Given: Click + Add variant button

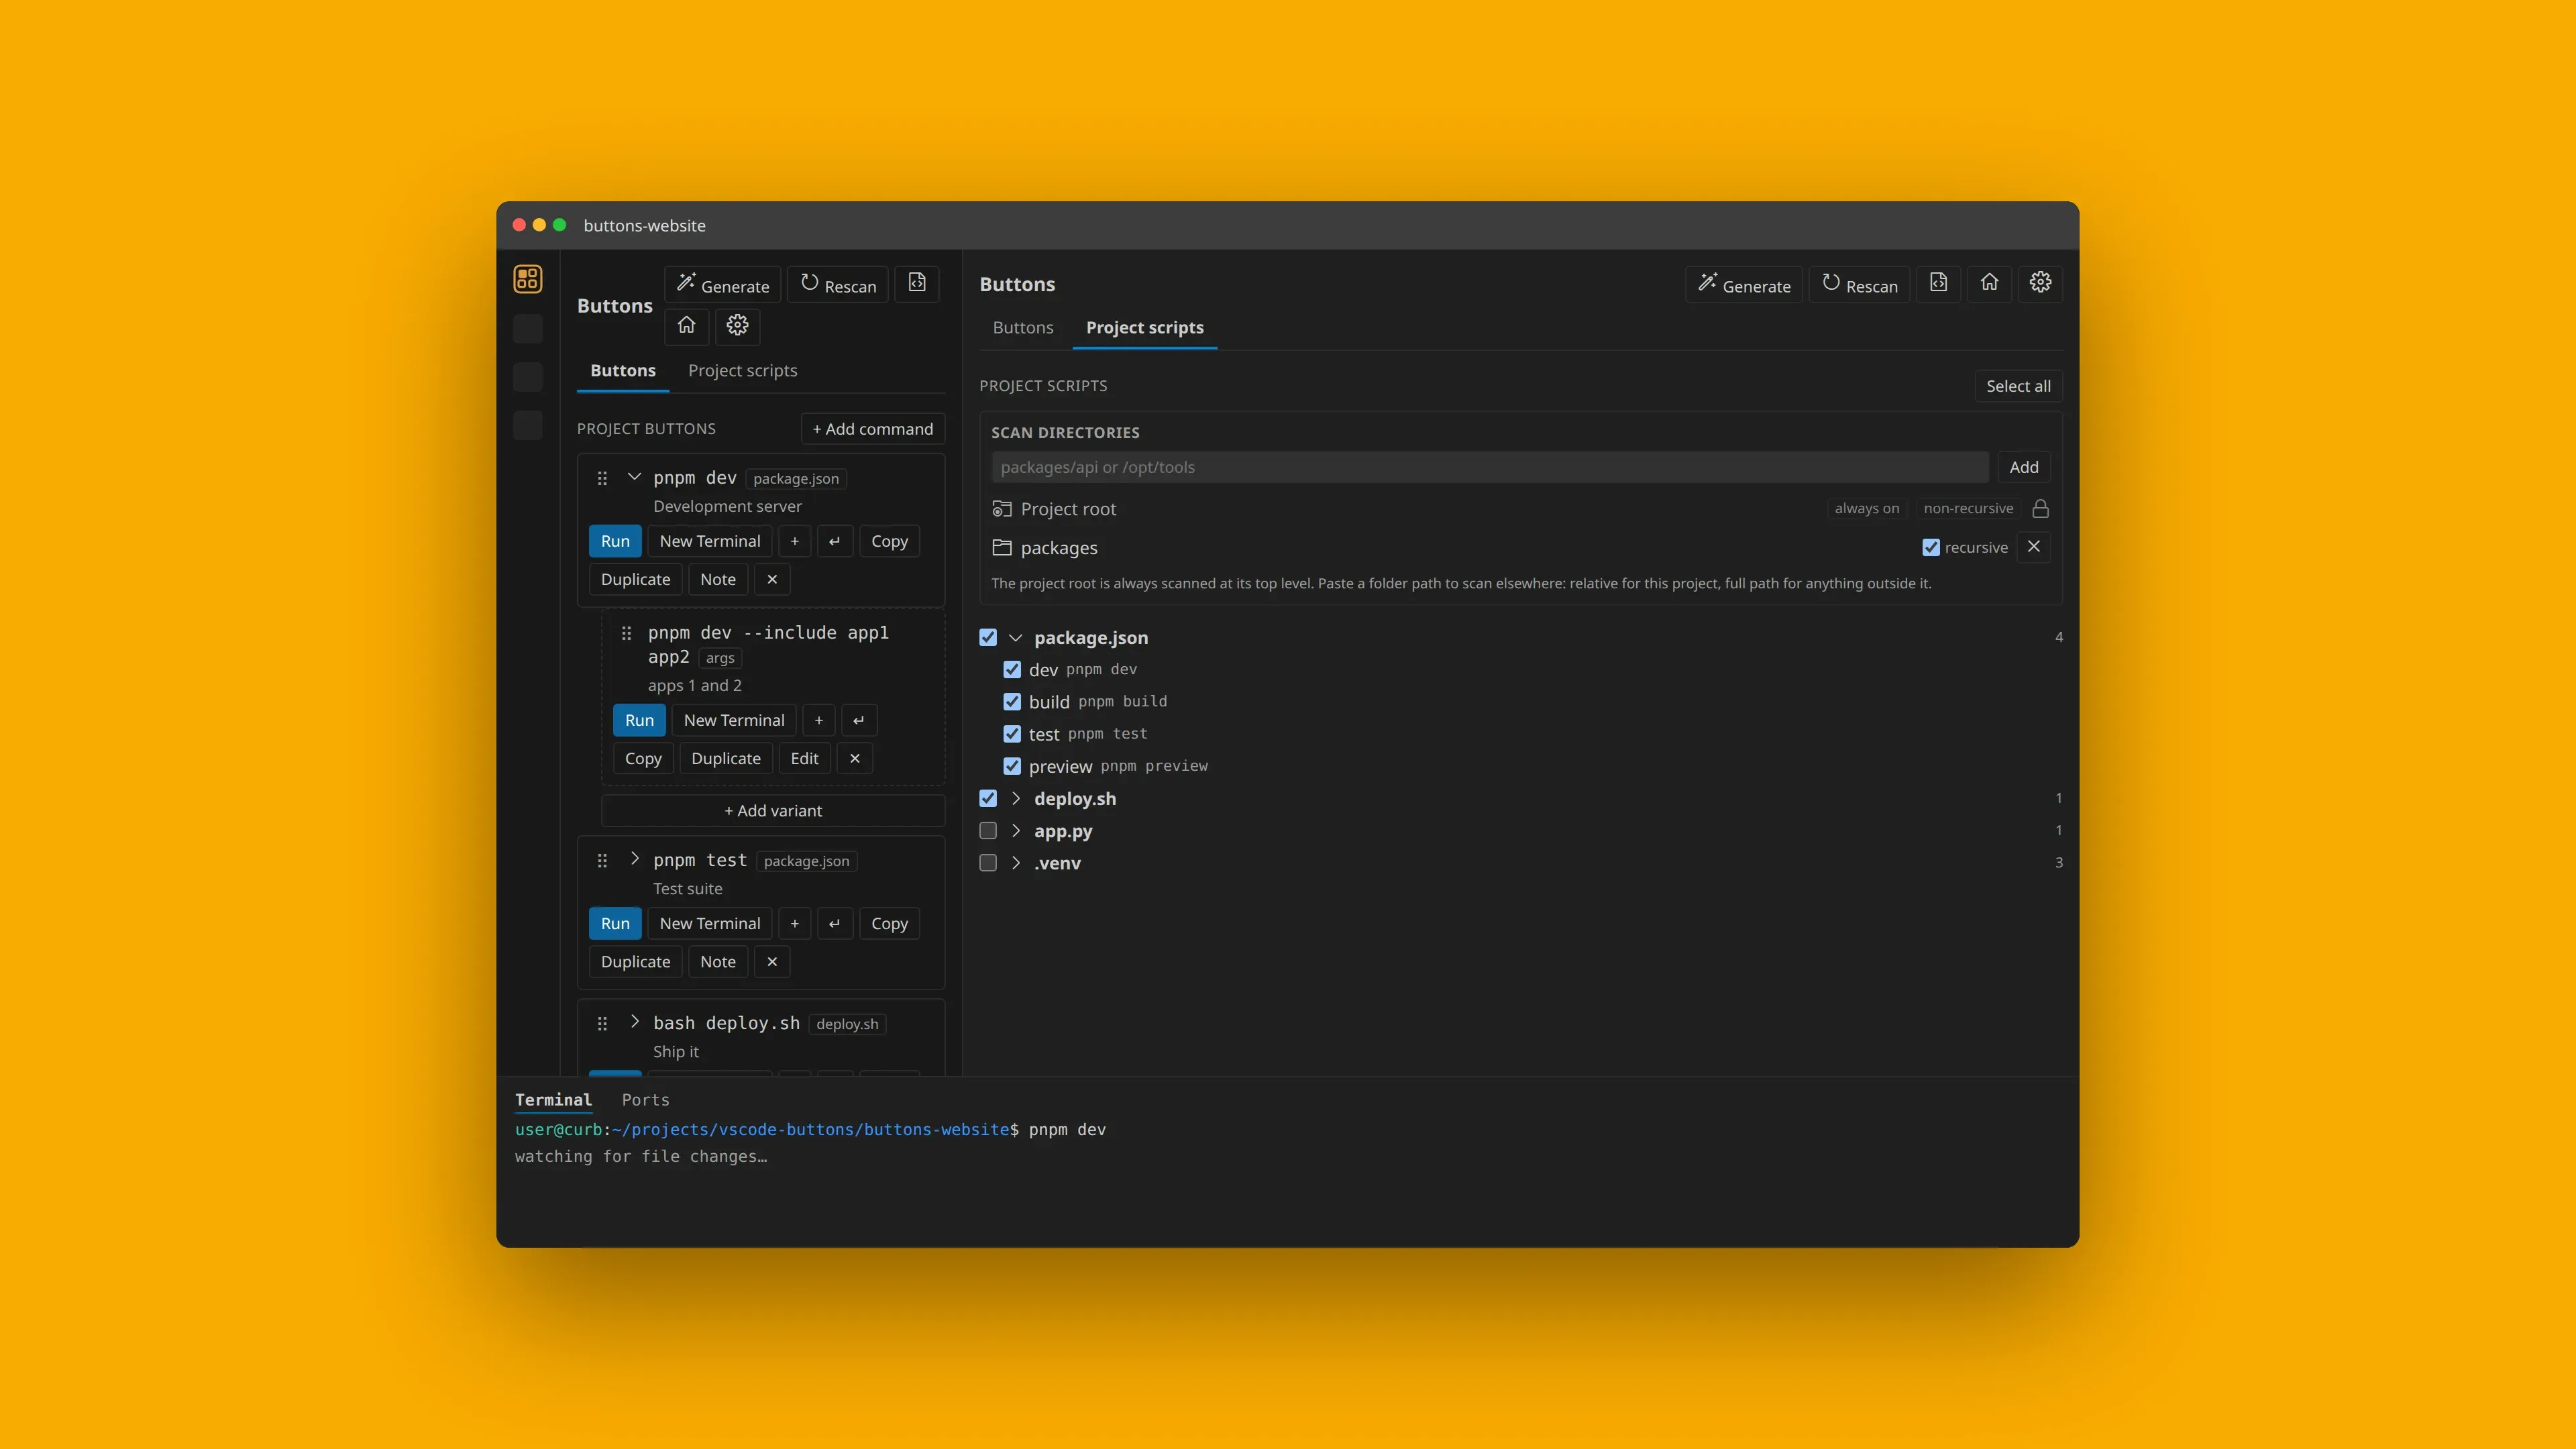Looking at the screenshot, I should (x=773, y=811).
